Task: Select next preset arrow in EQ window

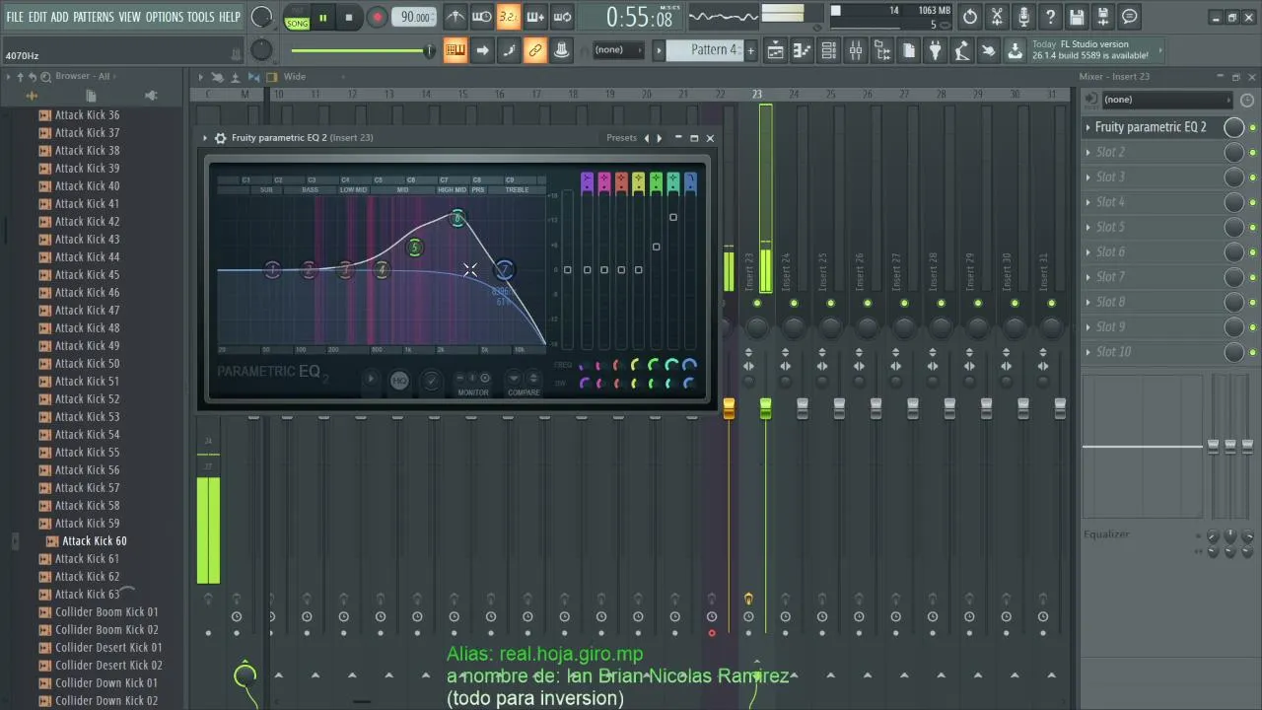Action: [660, 138]
